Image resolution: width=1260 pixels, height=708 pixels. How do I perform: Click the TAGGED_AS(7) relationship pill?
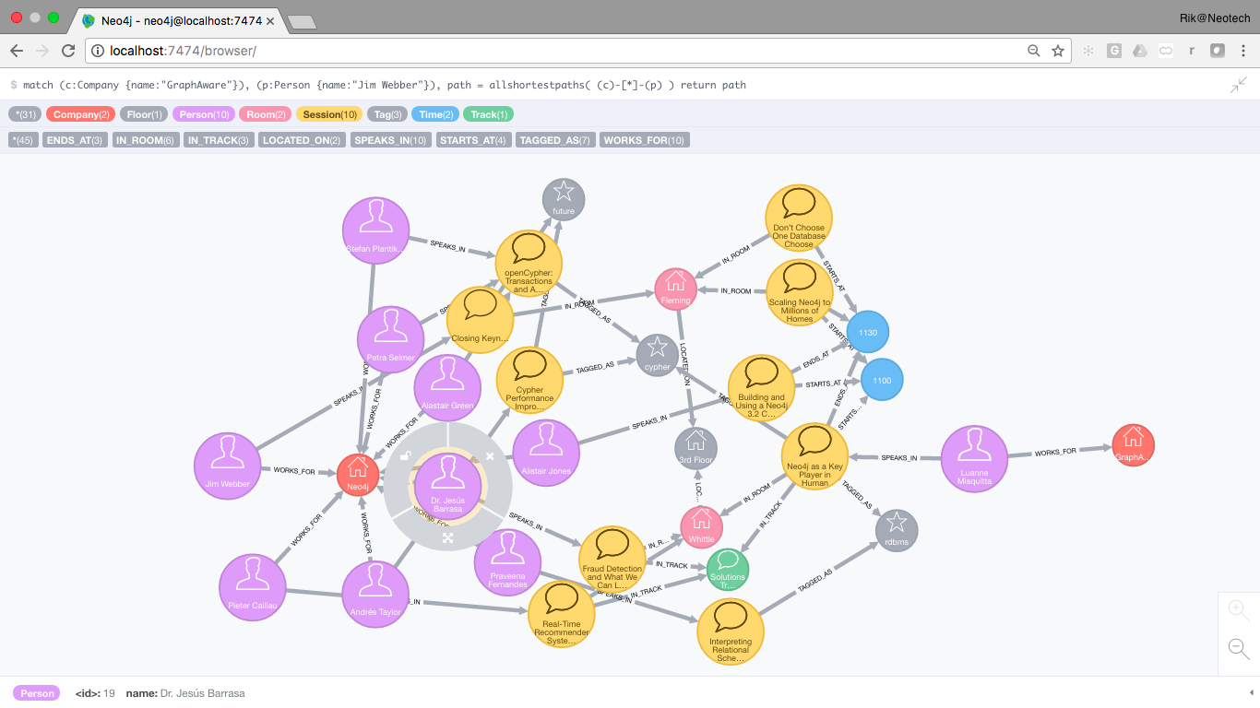coord(554,140)
